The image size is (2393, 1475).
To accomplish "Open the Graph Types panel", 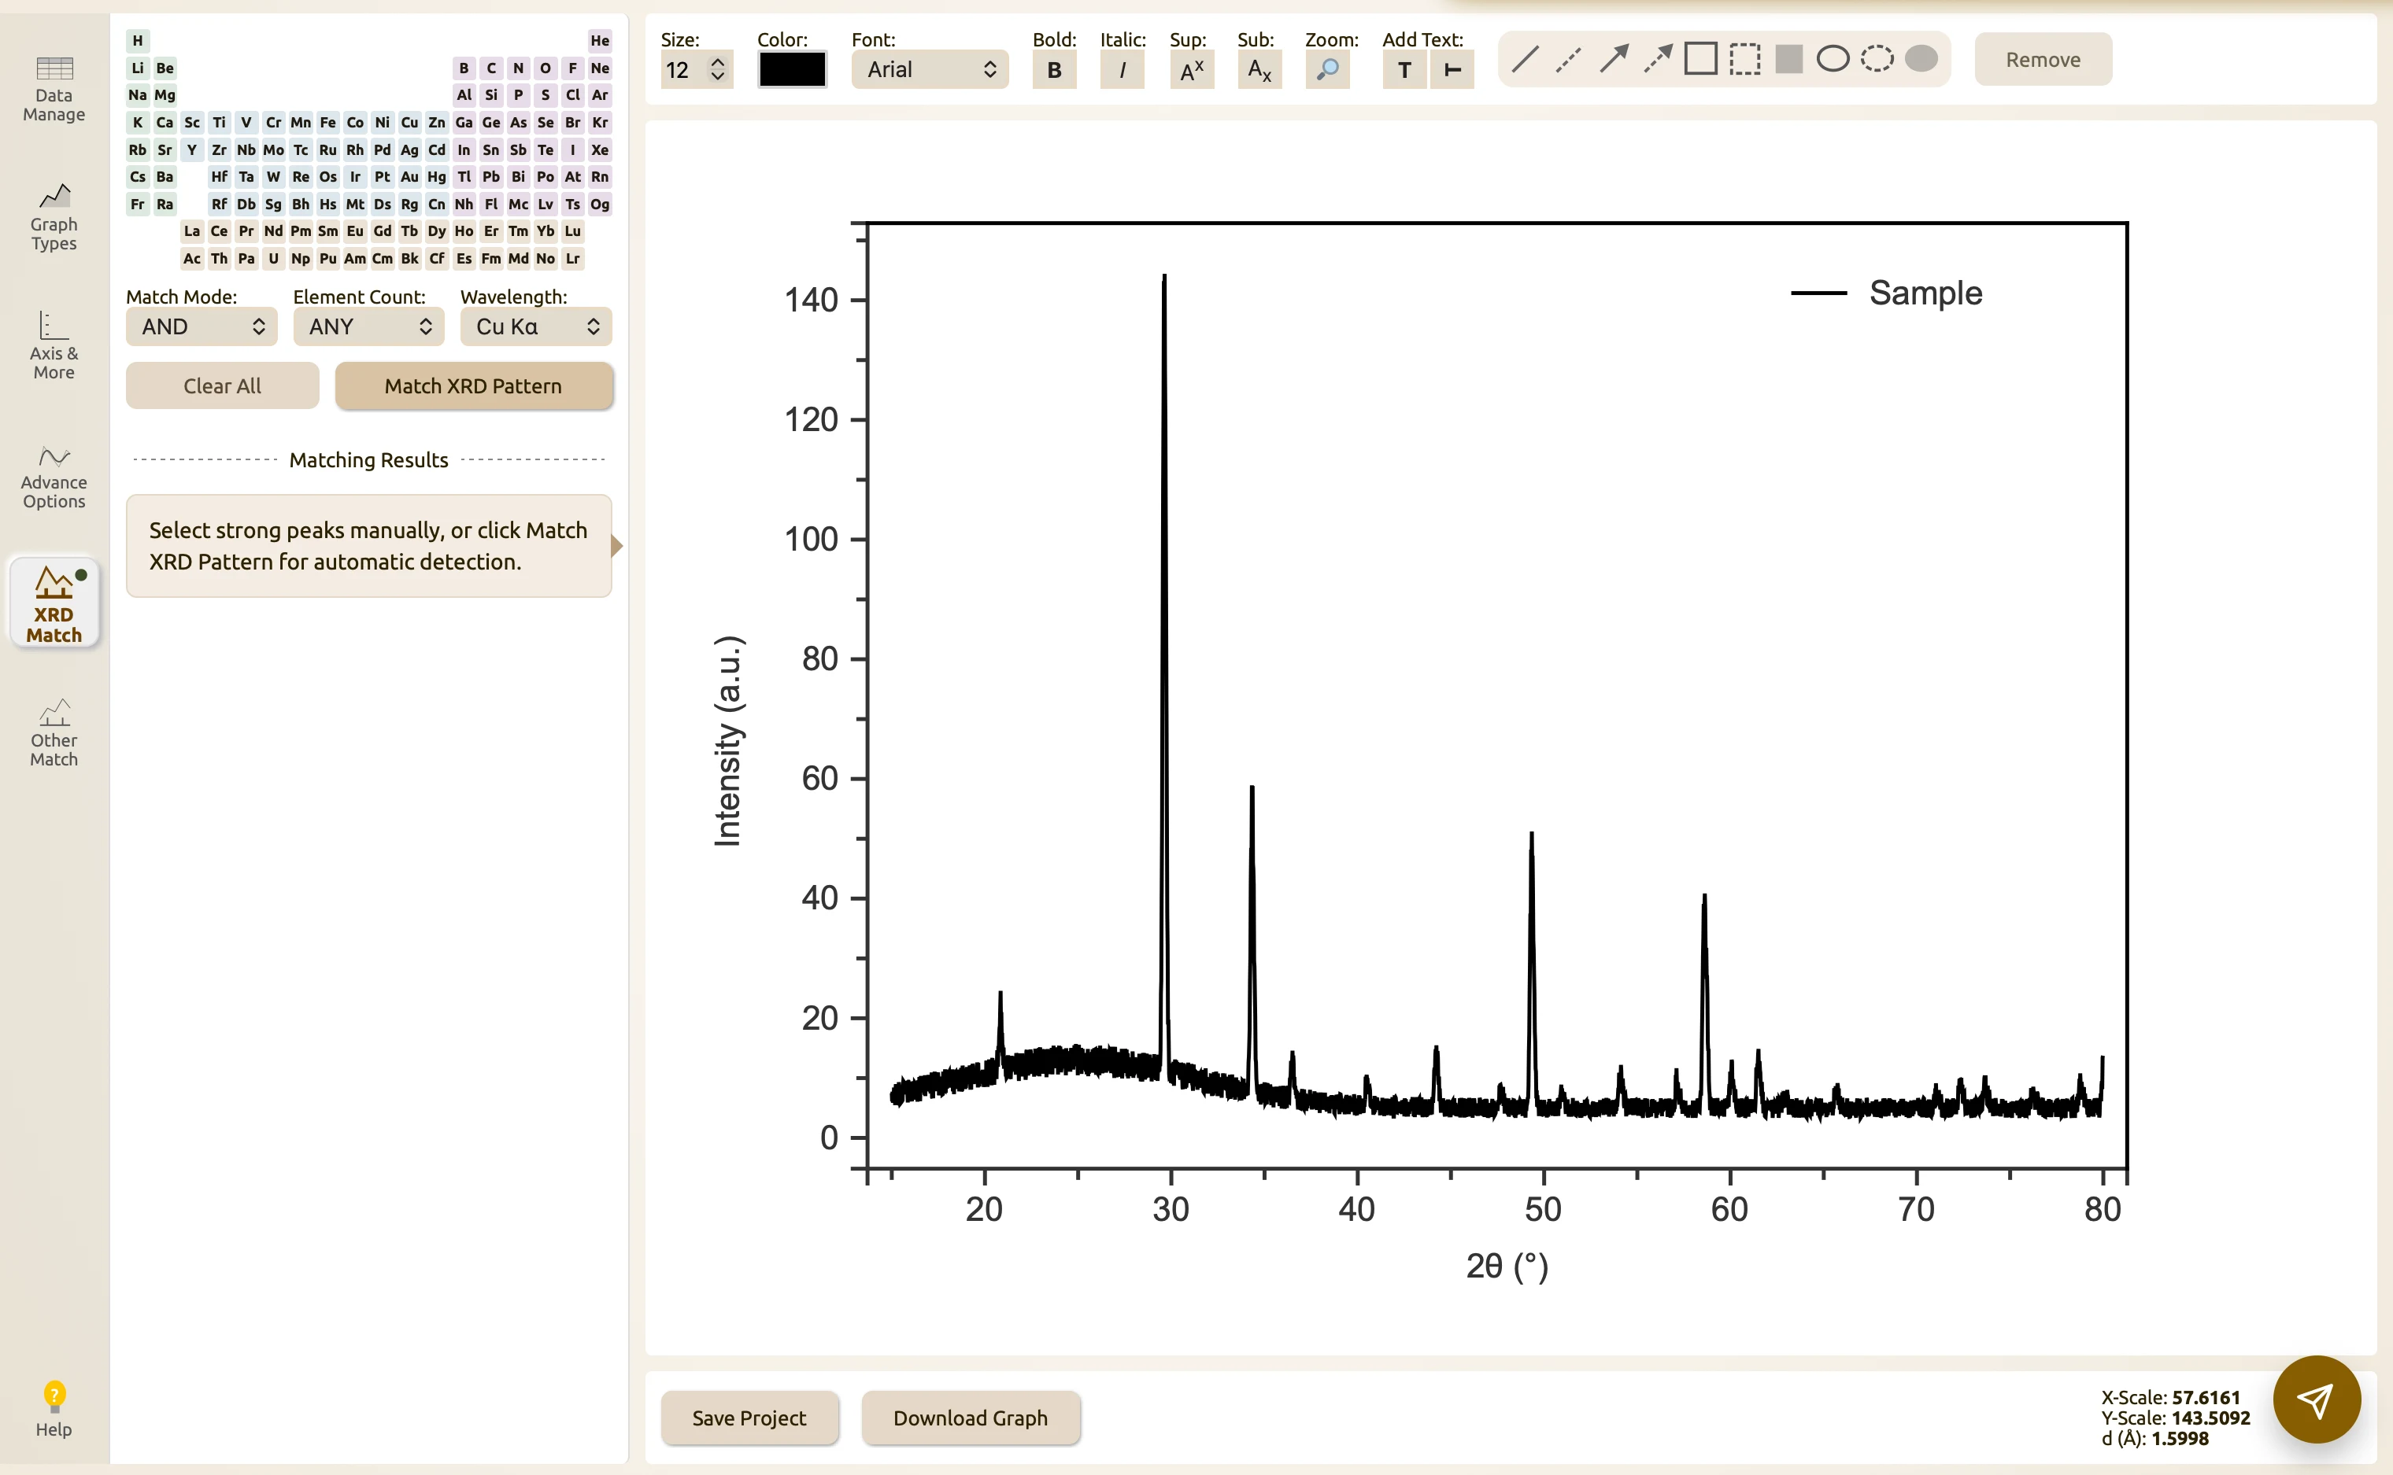I will point(54,218).
